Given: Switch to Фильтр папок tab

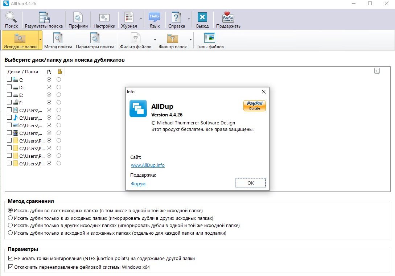Looking at the screenshot, I should [x=173, y=40].
